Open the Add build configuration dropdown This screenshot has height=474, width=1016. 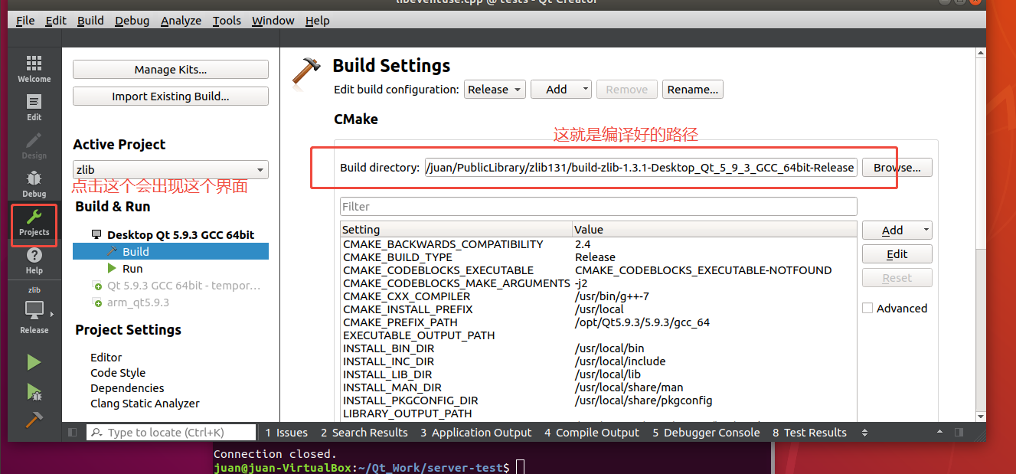pyautogui.click(x=561, y=90)
